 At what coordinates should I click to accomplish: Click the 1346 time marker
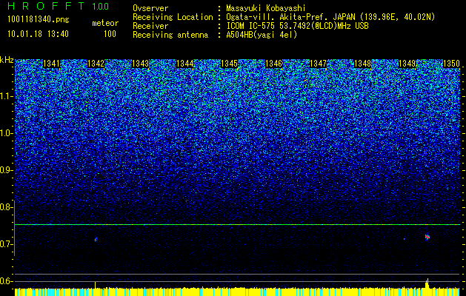point(273,64)
